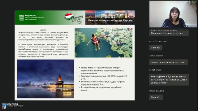Select the title 'Венгрия – открытое сердце Европы'

click(110, 20)
